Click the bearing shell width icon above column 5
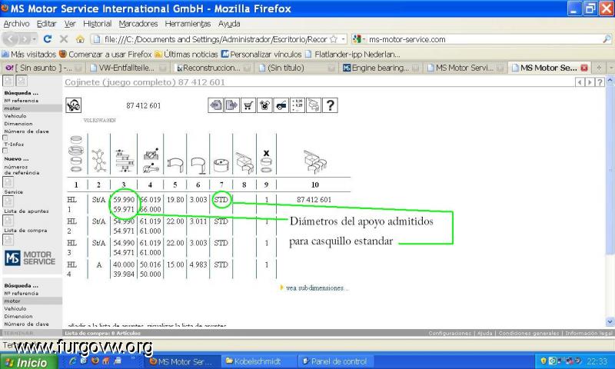The height and width of the screenshot is (369, 615). tap(175, 165)
